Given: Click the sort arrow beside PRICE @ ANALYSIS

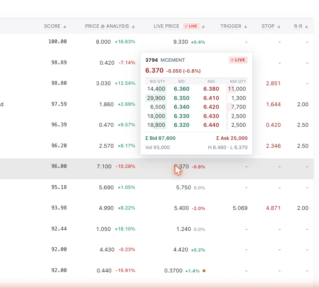Looking at the screenshot, I should pos(133,26).
